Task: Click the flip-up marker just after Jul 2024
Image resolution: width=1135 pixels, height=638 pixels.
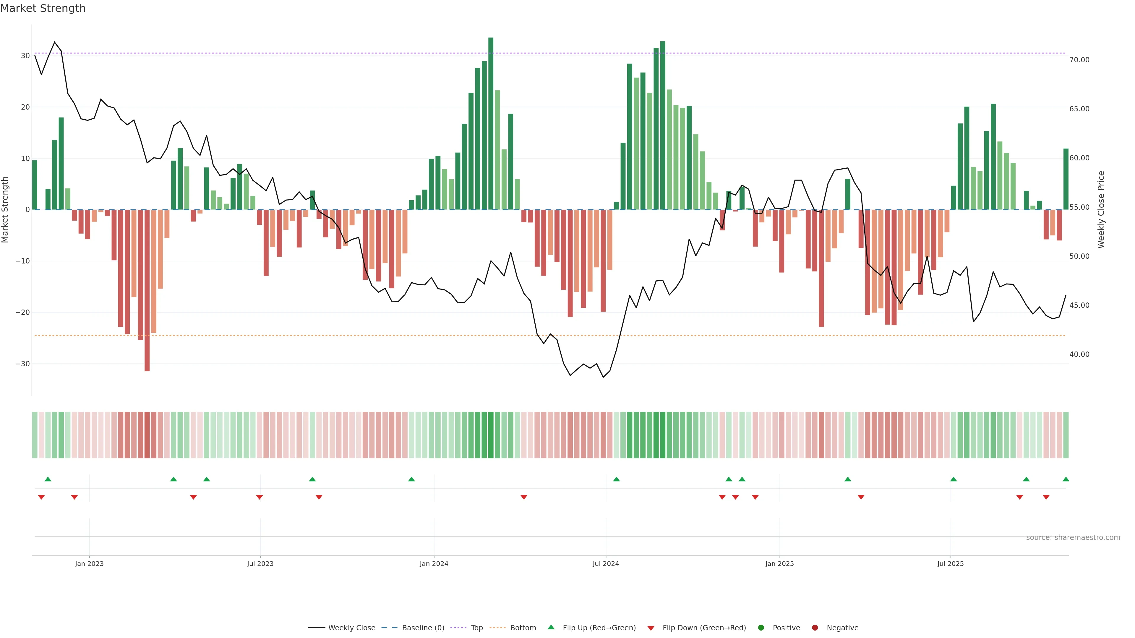Action: click(616, 479)
